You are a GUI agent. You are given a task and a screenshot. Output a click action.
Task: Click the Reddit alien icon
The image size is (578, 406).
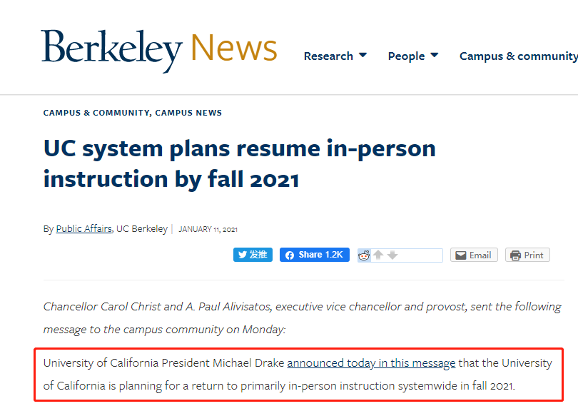[x=364, y=255]
